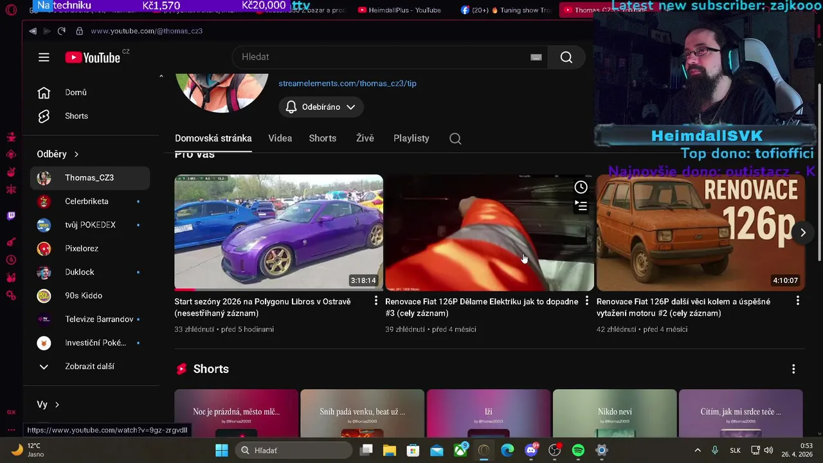Open the 'lži' short

click(x=488, y=413)
